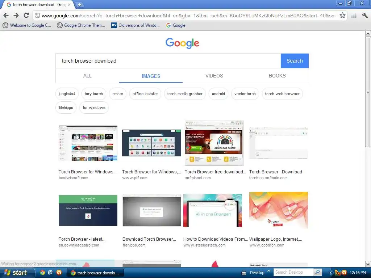Click the torch browser downlo... taskbar button
Screen dimensions: 371x278
[x=95, y=273]
